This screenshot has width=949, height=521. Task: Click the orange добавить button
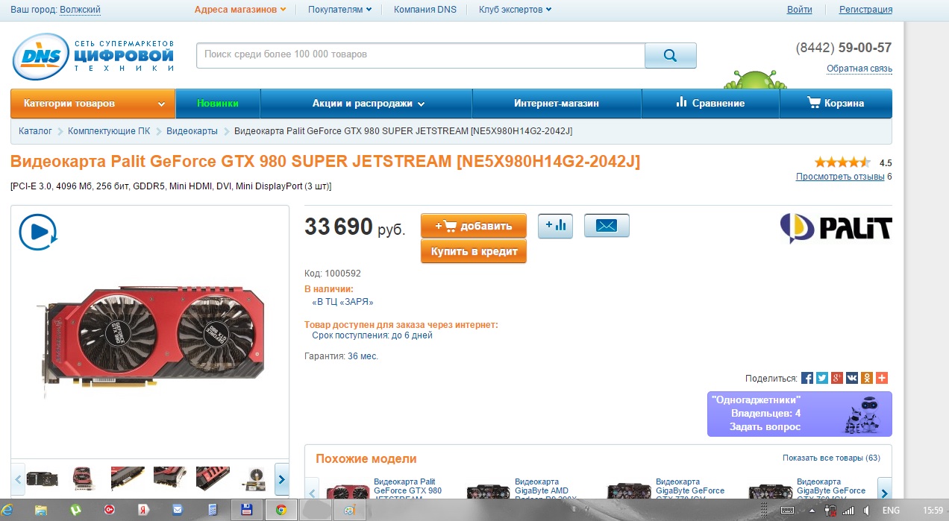[x=474, y=226]
